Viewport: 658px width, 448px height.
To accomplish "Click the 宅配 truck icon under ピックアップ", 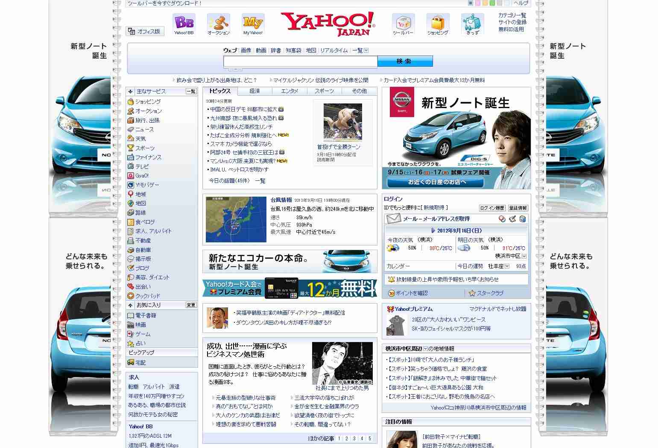I will [x=131, y=363].
